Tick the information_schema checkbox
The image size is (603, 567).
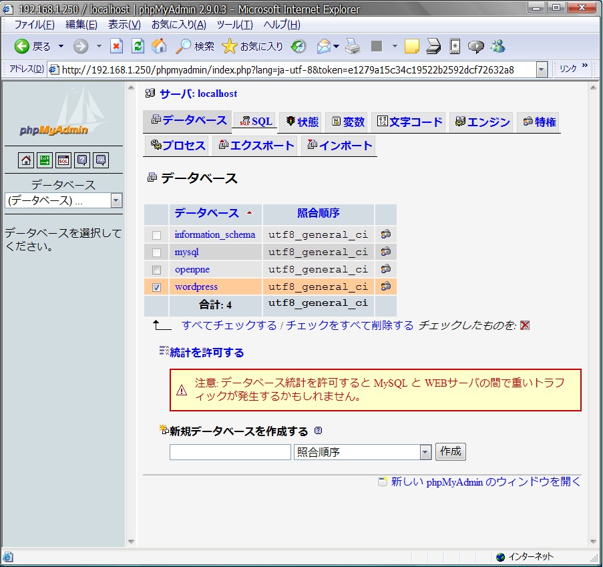coord(156,235)
